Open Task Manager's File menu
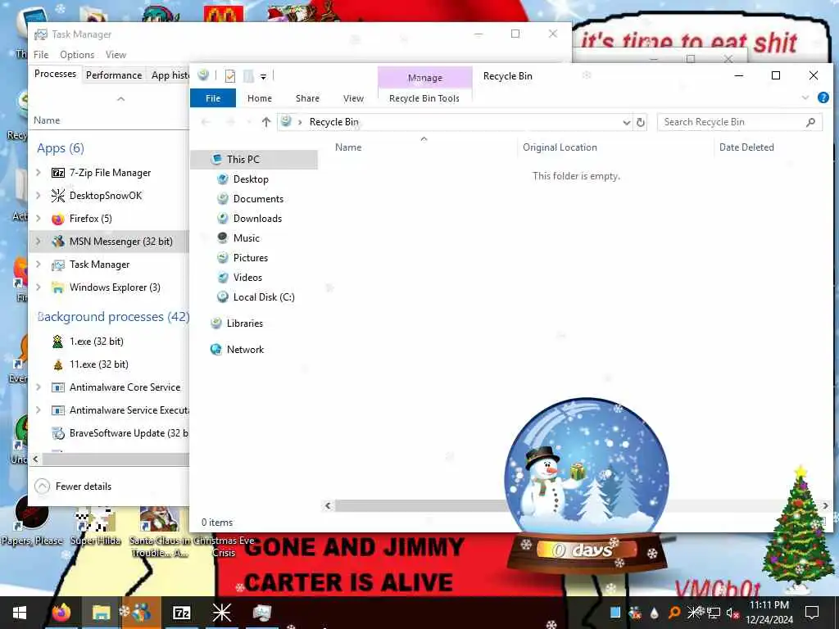Screen dimensions: 839x629 41,55
